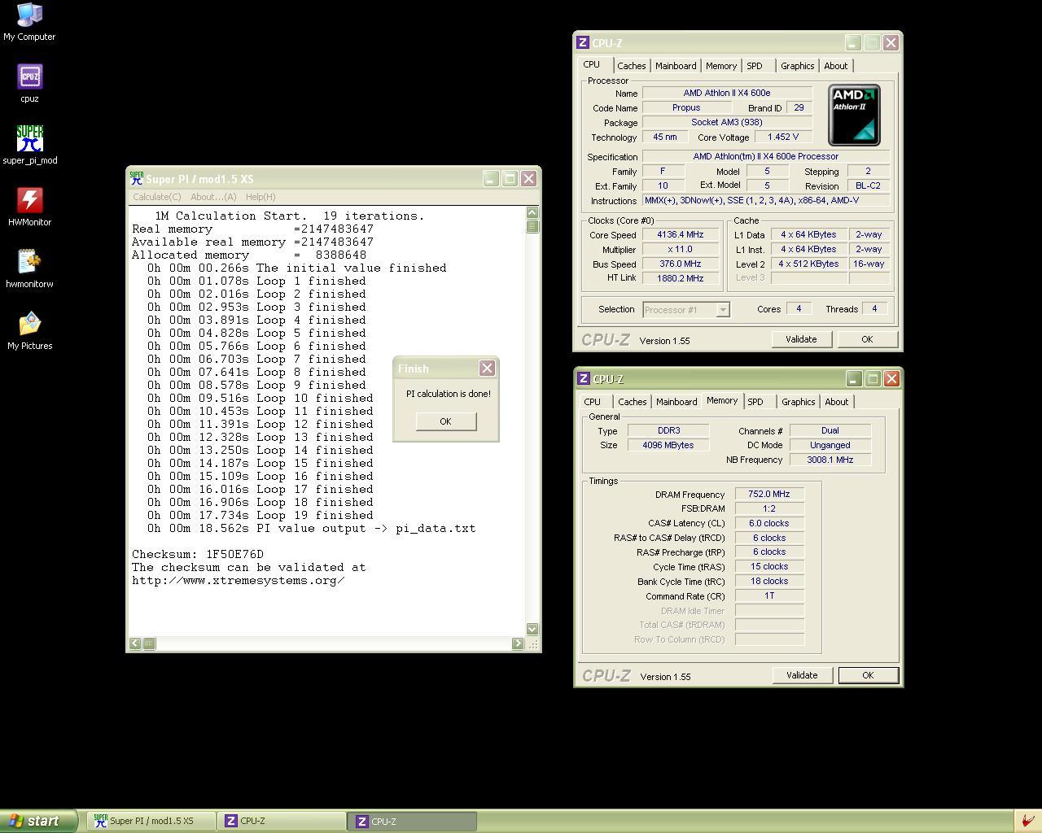Switch to CPU tab in lower CPU-Z
This screenshot has height=833, width=1042.
click(x=592, y=402)
